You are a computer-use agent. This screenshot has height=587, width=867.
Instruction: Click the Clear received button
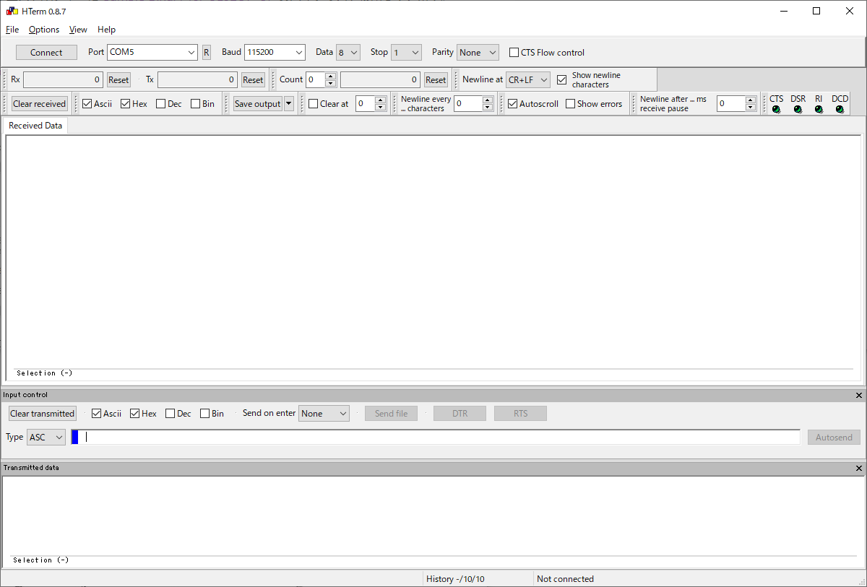tap(39, 104)
